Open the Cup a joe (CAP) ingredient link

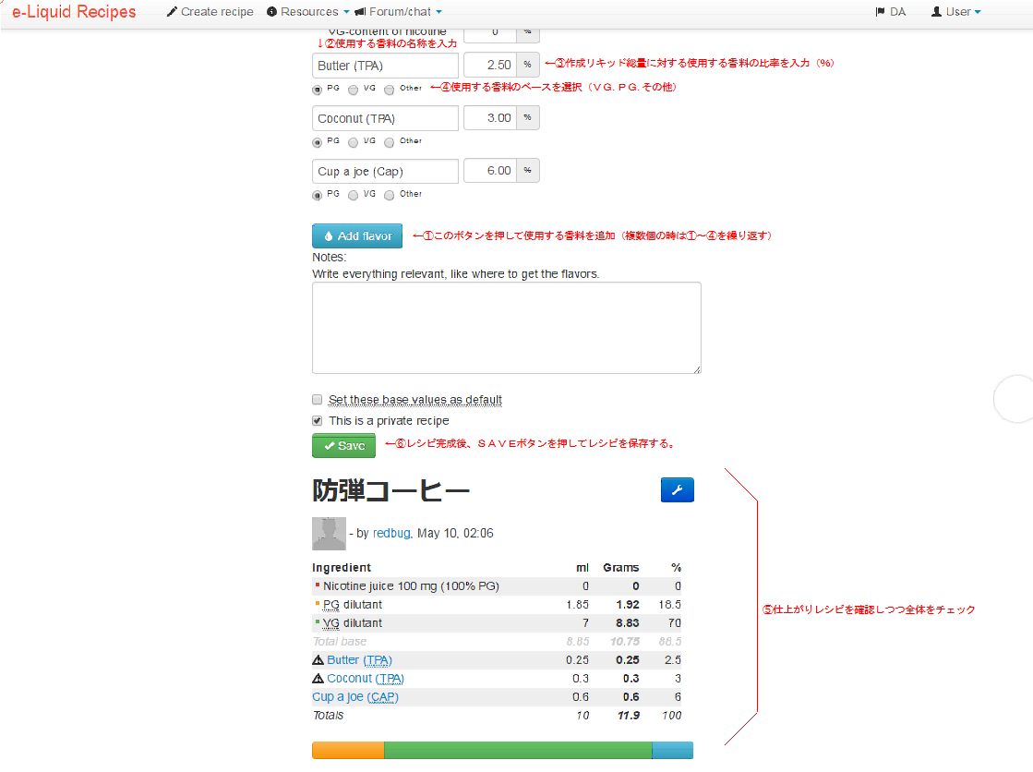[355, 697]
